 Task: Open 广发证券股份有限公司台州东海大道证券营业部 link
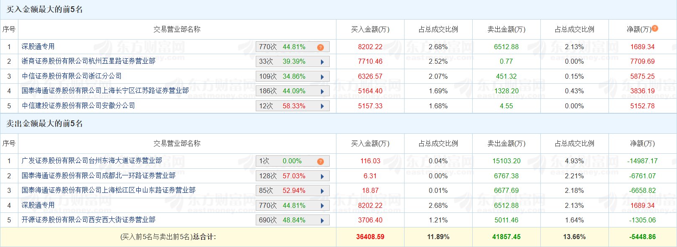click(x=92, y=160)
